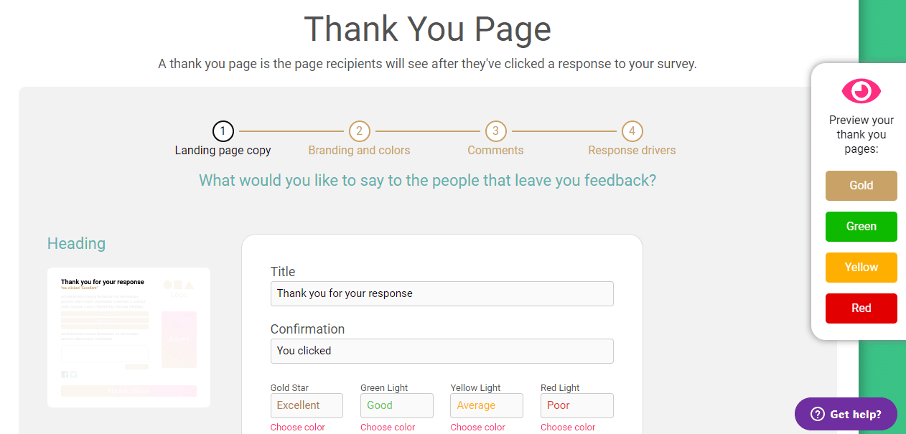Jump to step 3 circle
This screenshot has width=906, height=434.
(495, 131)
